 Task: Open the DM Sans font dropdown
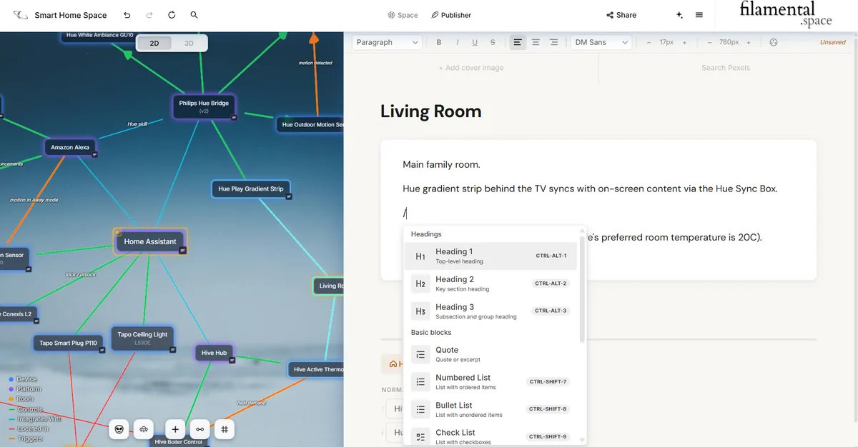(601, 43)
